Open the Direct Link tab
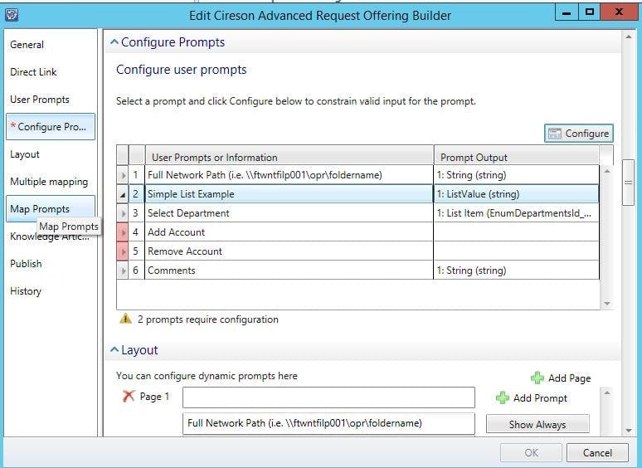This screenshot has height=468, width=642. point(33,72)
